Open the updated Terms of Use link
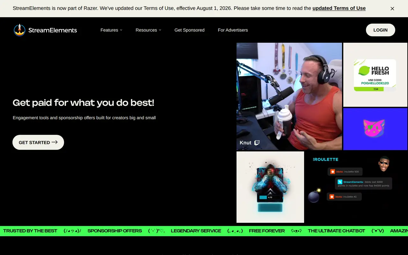408x255 pixels. 339,8
